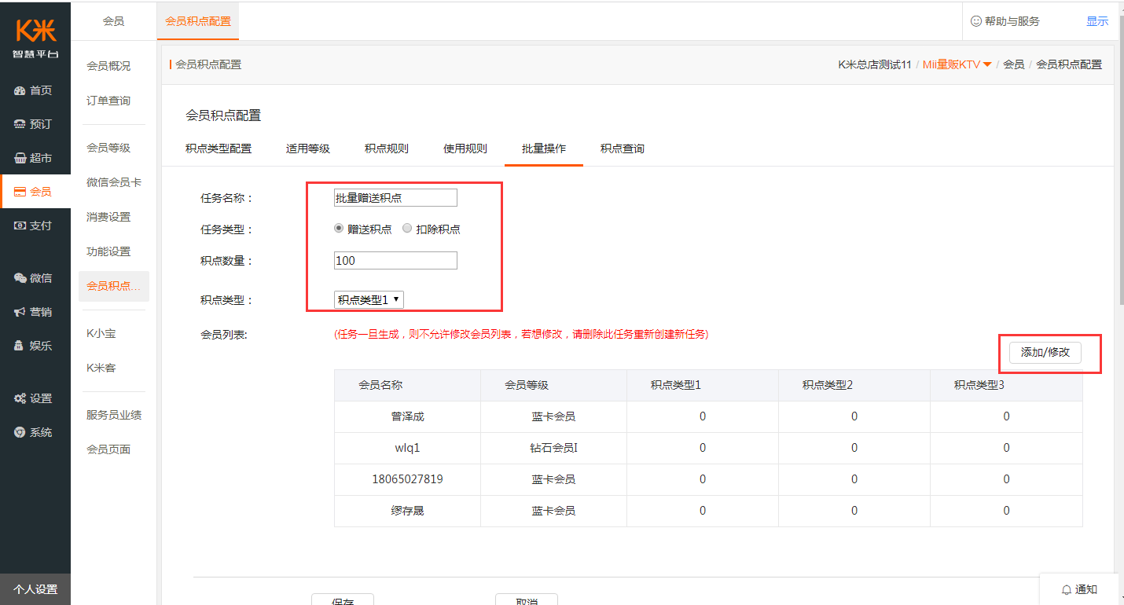Click the 帮助与服务 smiley icon
The height and width of the screenshot is (605, 1124).
coord(976,21)
